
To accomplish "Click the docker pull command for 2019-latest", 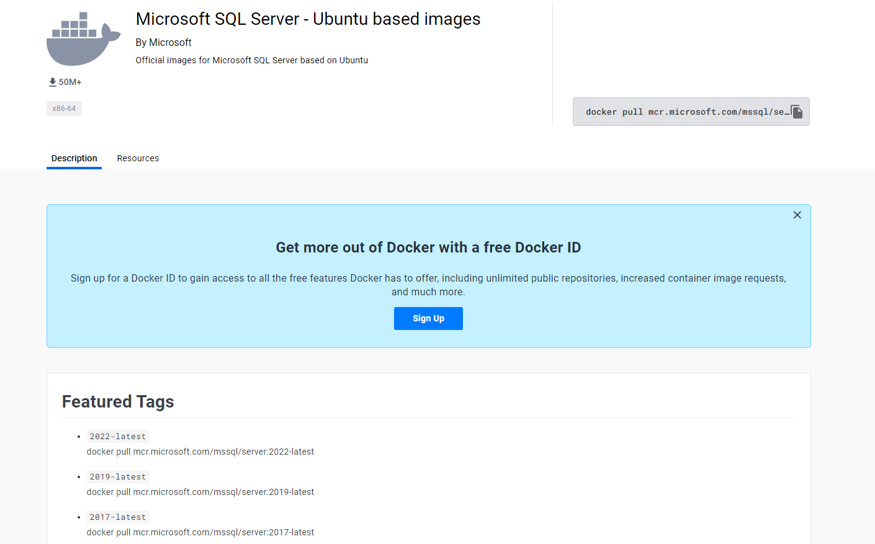I will coord(200,491).
